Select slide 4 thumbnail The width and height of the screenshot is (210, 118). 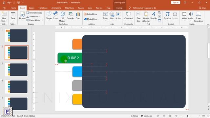(x=16, y=87)
